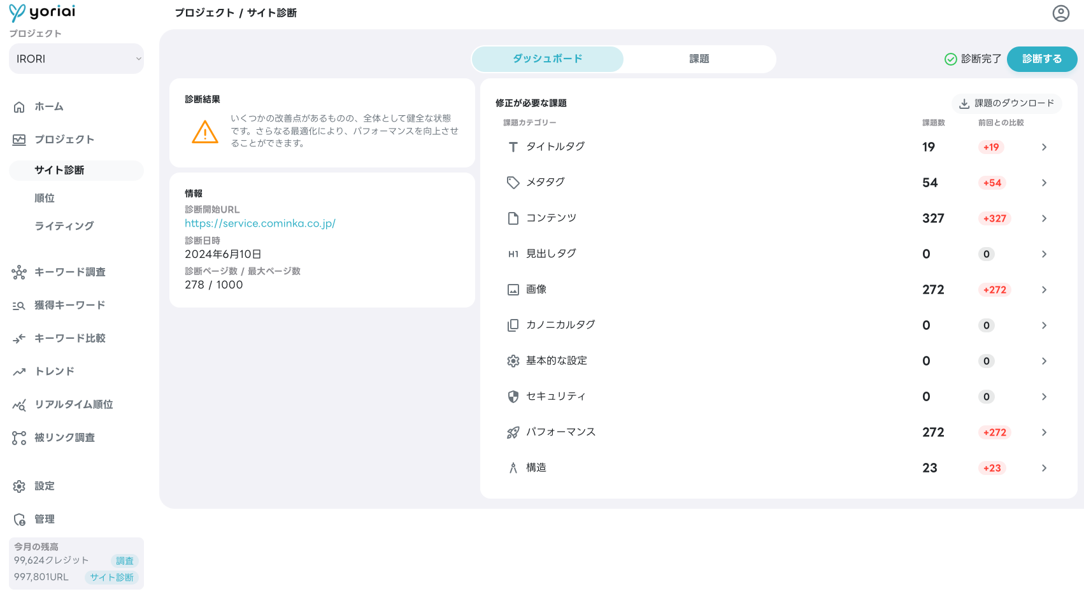Click the keyword research network icon

(19, 273)
